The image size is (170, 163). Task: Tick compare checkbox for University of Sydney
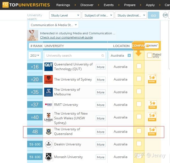pyautogui.click(x=139, y=79)
